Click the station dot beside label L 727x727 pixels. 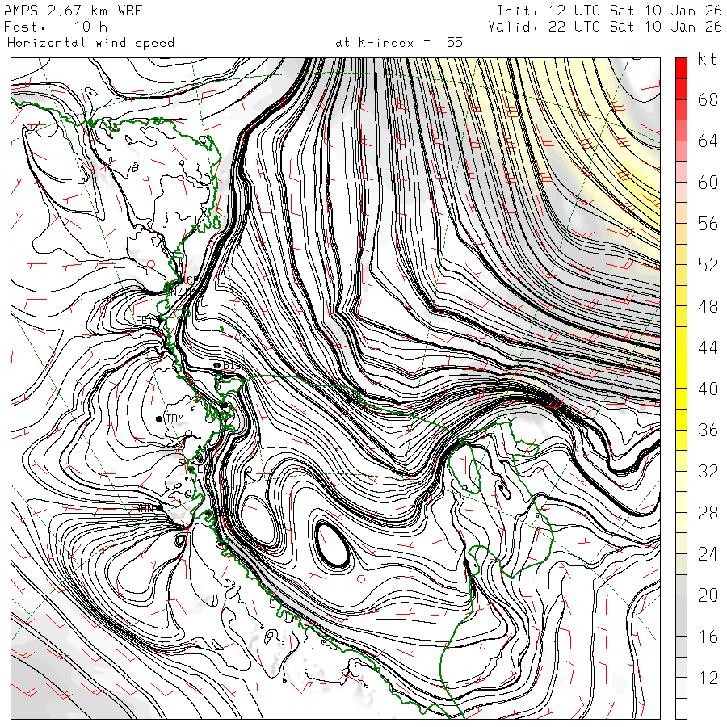[191, 469]
